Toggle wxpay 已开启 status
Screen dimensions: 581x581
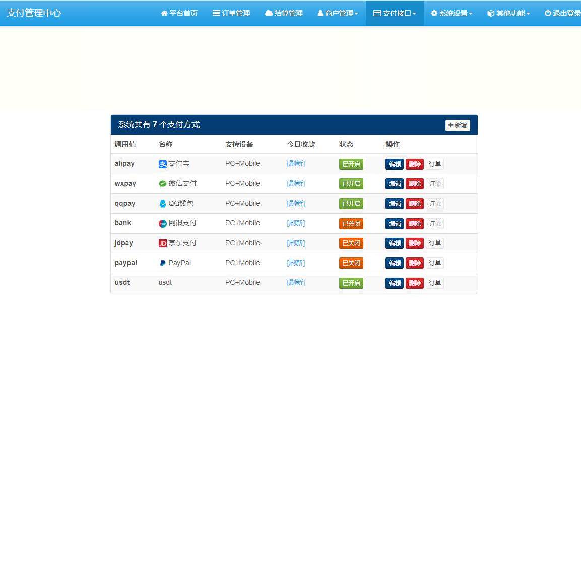351,184
